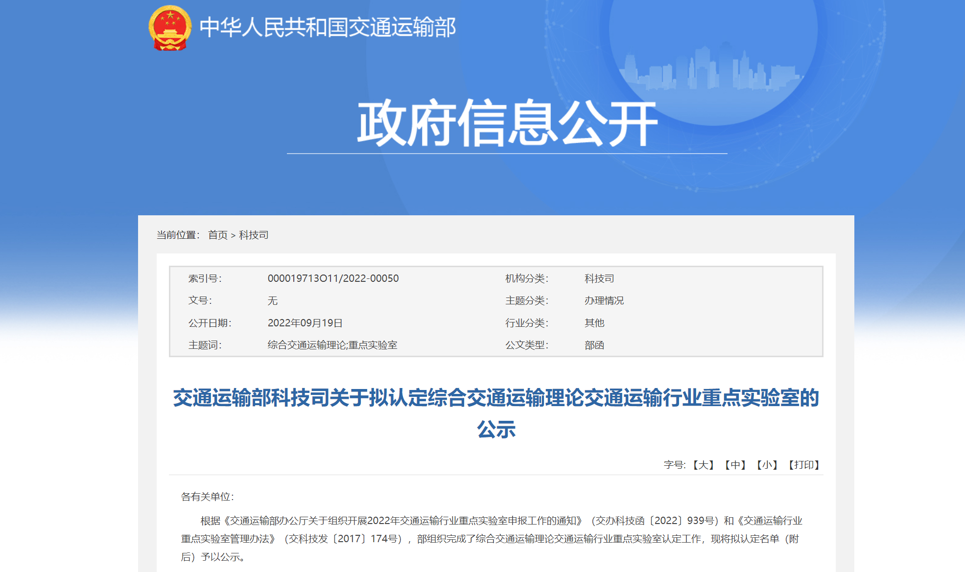This screenshot has height=572, width=965.
Task: Click the national emblem logo
Action: (x=170, y=28)
